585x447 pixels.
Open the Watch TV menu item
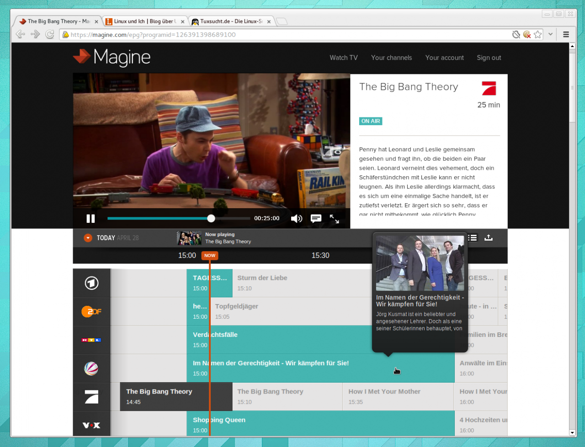pos(344,58)
